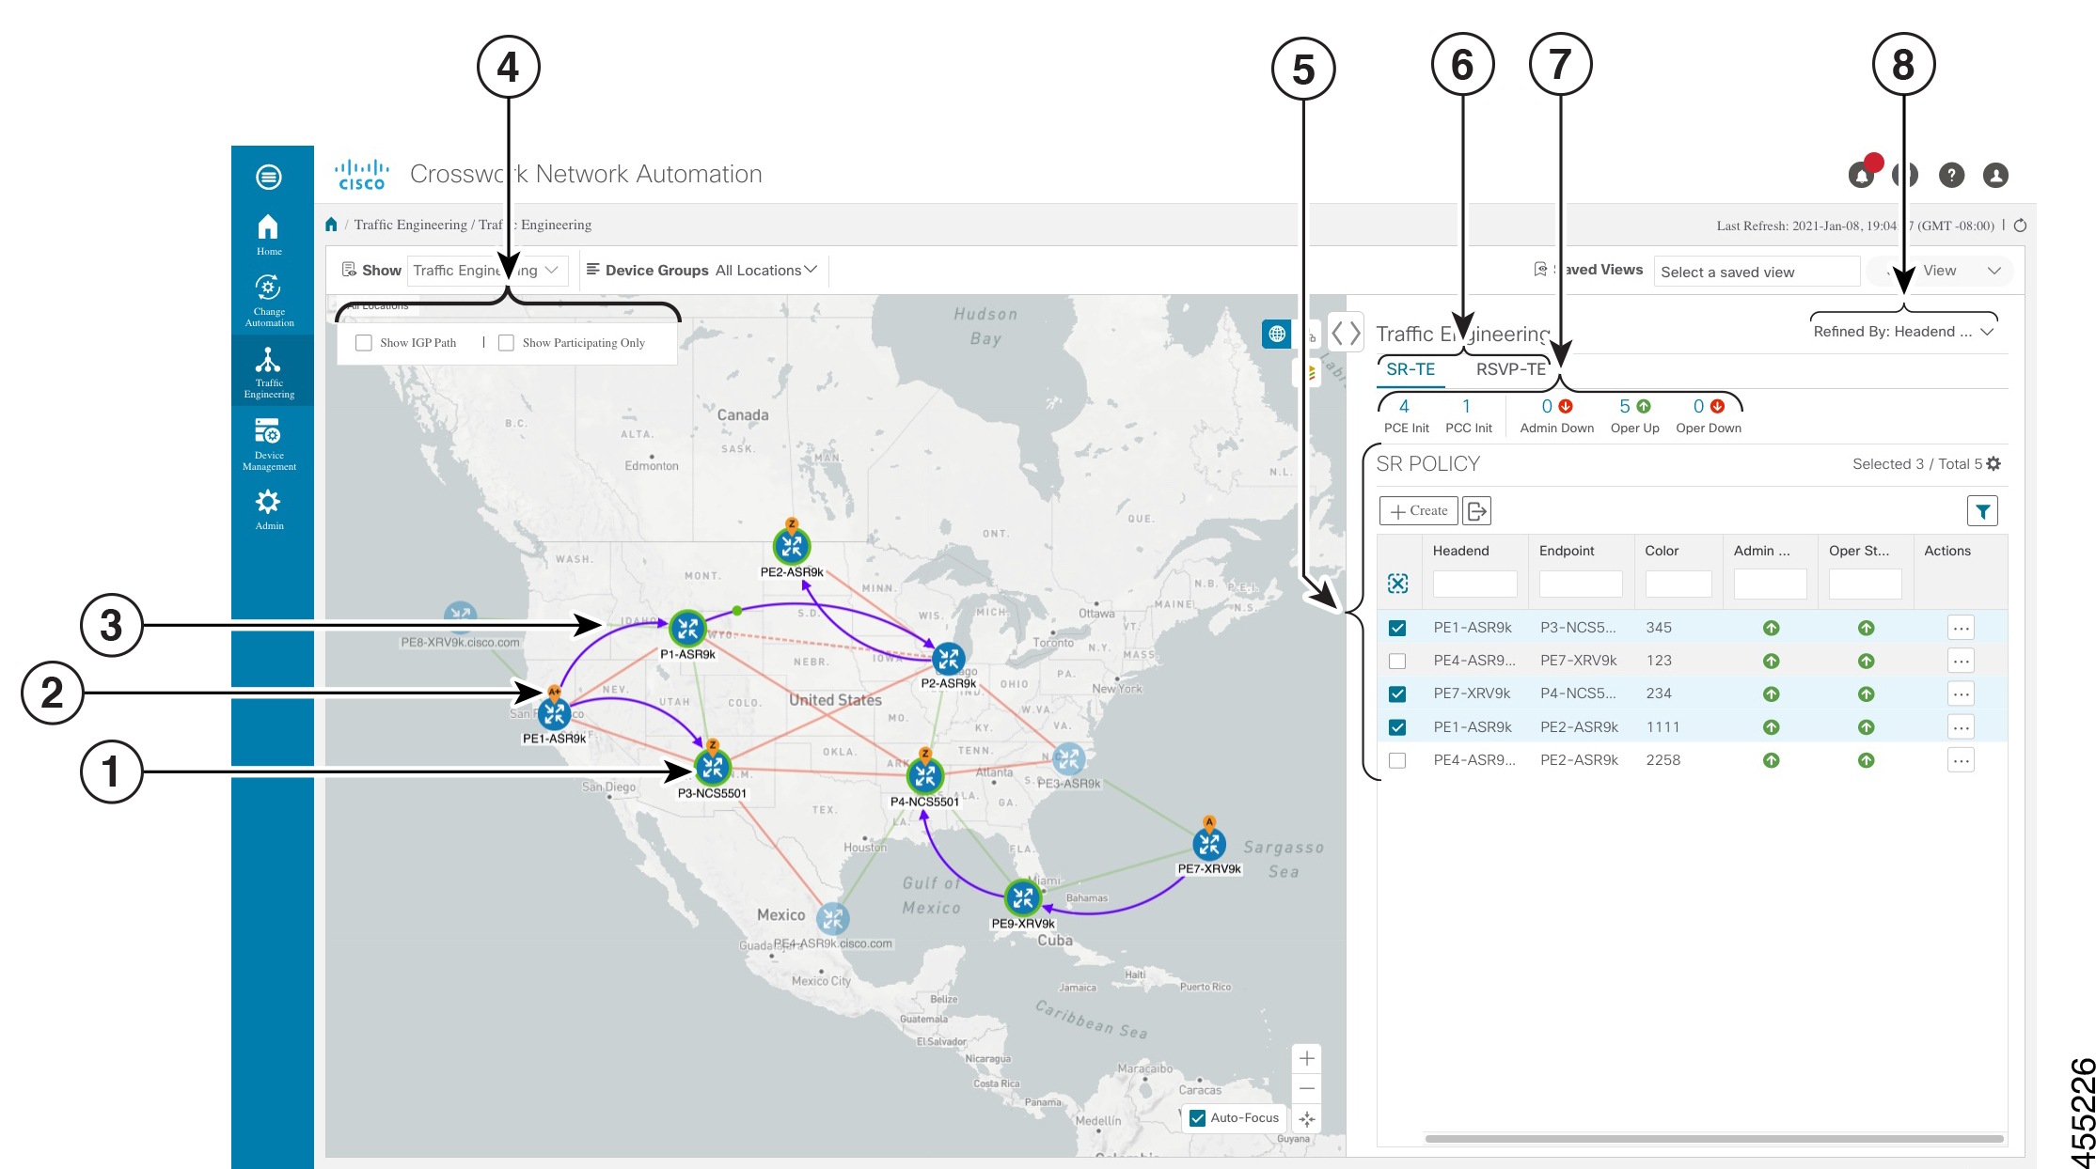Open actions menu for color 1111 policy
This screenshot has height=1169, width=2096.
coord(1961,727)
